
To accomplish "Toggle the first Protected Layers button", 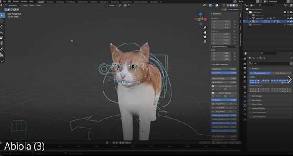I will pos(251,89).
